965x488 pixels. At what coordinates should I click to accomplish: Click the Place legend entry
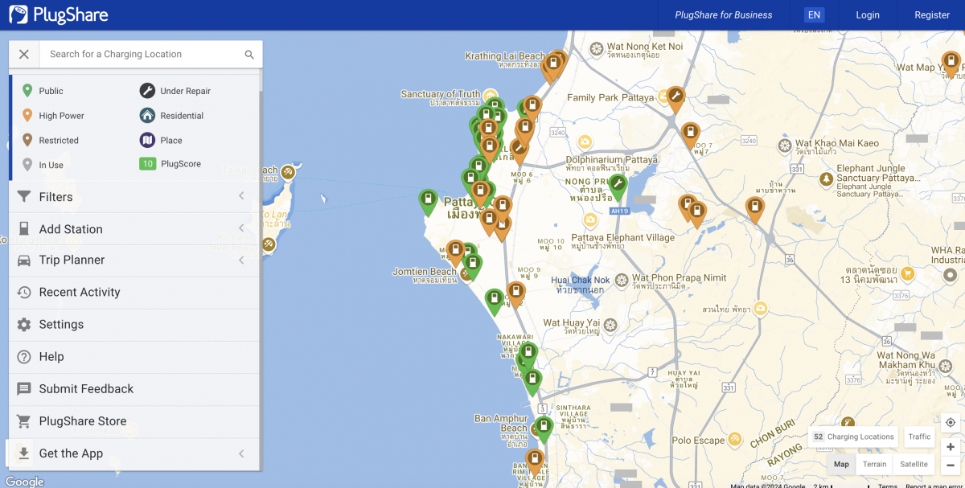[161, 141]
